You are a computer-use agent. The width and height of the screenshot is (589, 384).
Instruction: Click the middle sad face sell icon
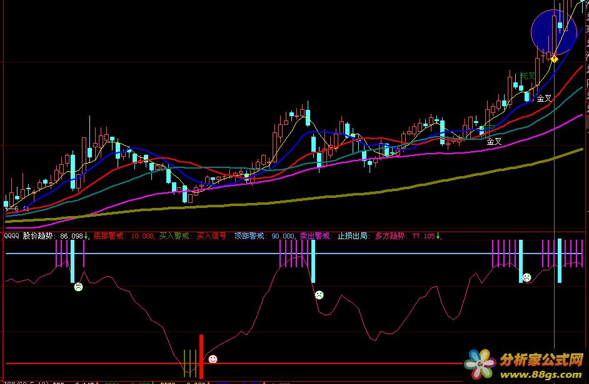(x=320, y=295)
